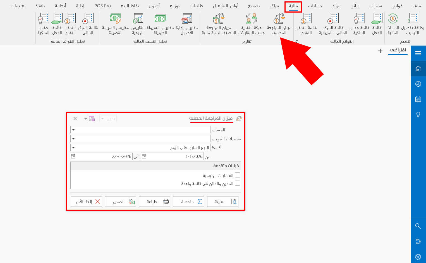Open تعليمات menu tab
The height and width of the screenshot is (263, 426).
(18, 6)
